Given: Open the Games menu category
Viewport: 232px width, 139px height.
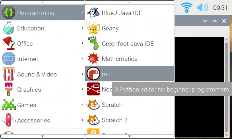Looking at the screenshot, I should coord(27,105).
